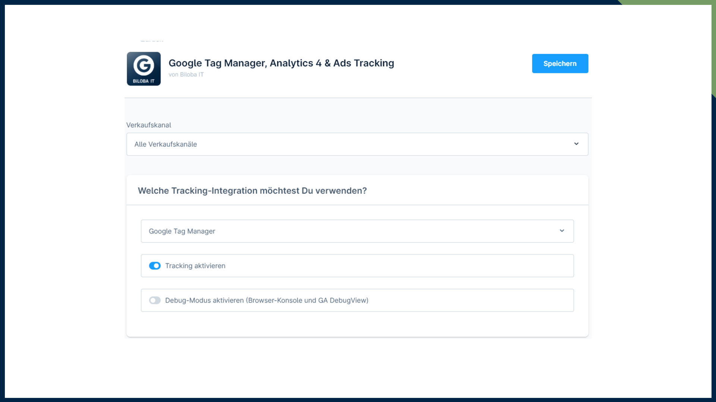Click the Debug-Modus aktivieren label text
Screen dimensions: 716x402
pyautogui.click(x=267, y=300)
